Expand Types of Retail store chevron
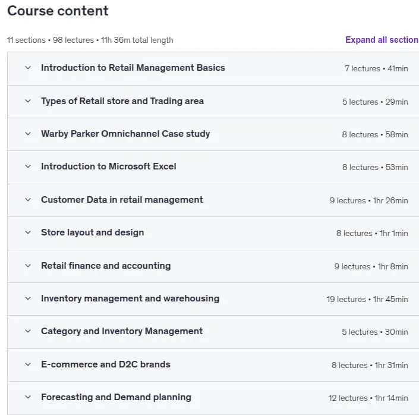Image resolution: width=419 pixels, height=415 pixels. (28, 101)
